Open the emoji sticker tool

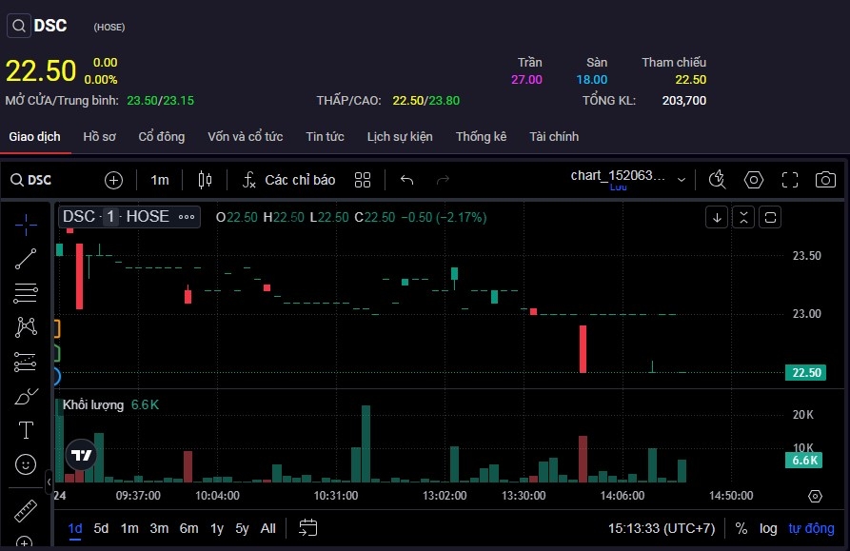click(26, 464)
